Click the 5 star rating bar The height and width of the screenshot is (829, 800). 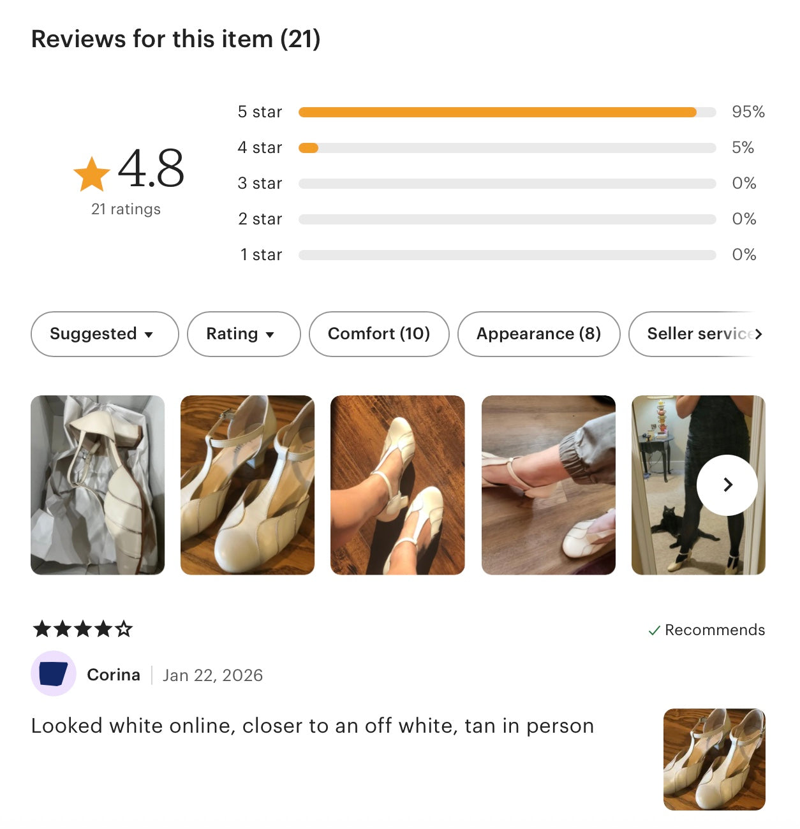coord(507,112)
